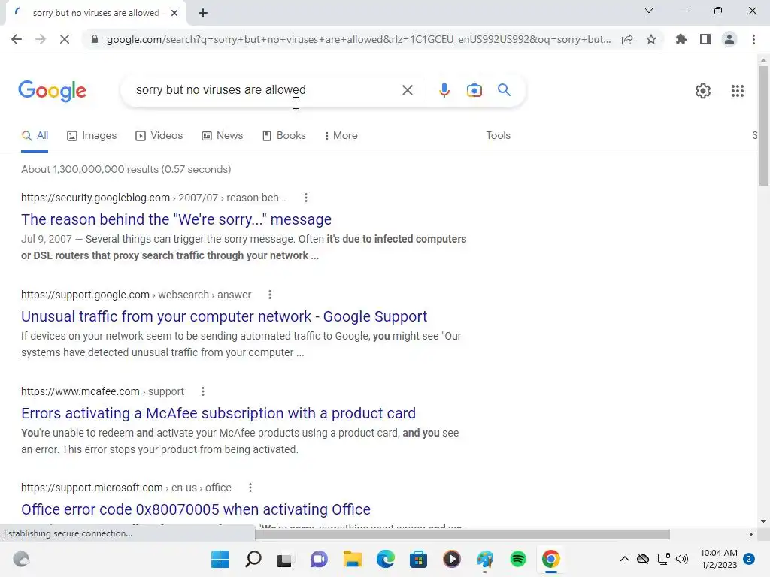Open Google settings gear icon

pos(703,91)
